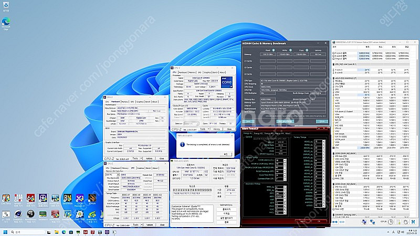This screenshot has height=236, width=420.
Task: Open the Recycle Bin desktop icon
Action: pos(6,6)
